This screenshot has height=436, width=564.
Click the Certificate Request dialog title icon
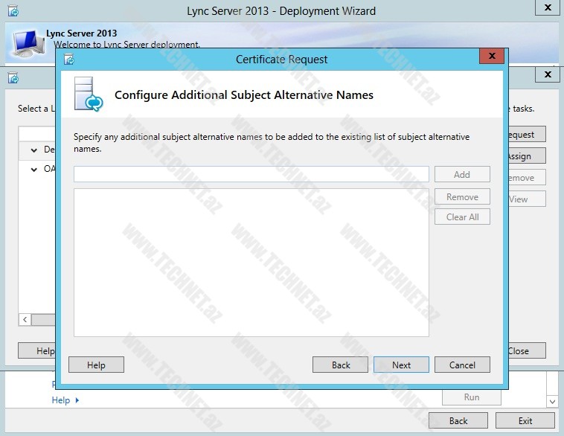(69, 60)
